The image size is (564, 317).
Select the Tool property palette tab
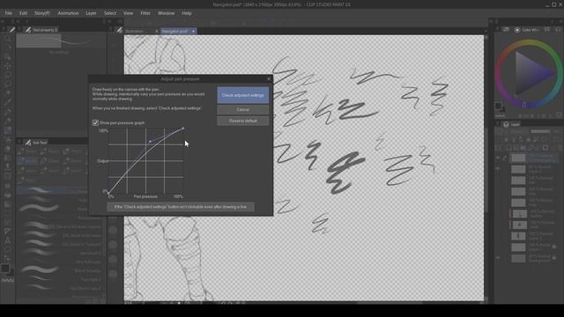point(41,30)
